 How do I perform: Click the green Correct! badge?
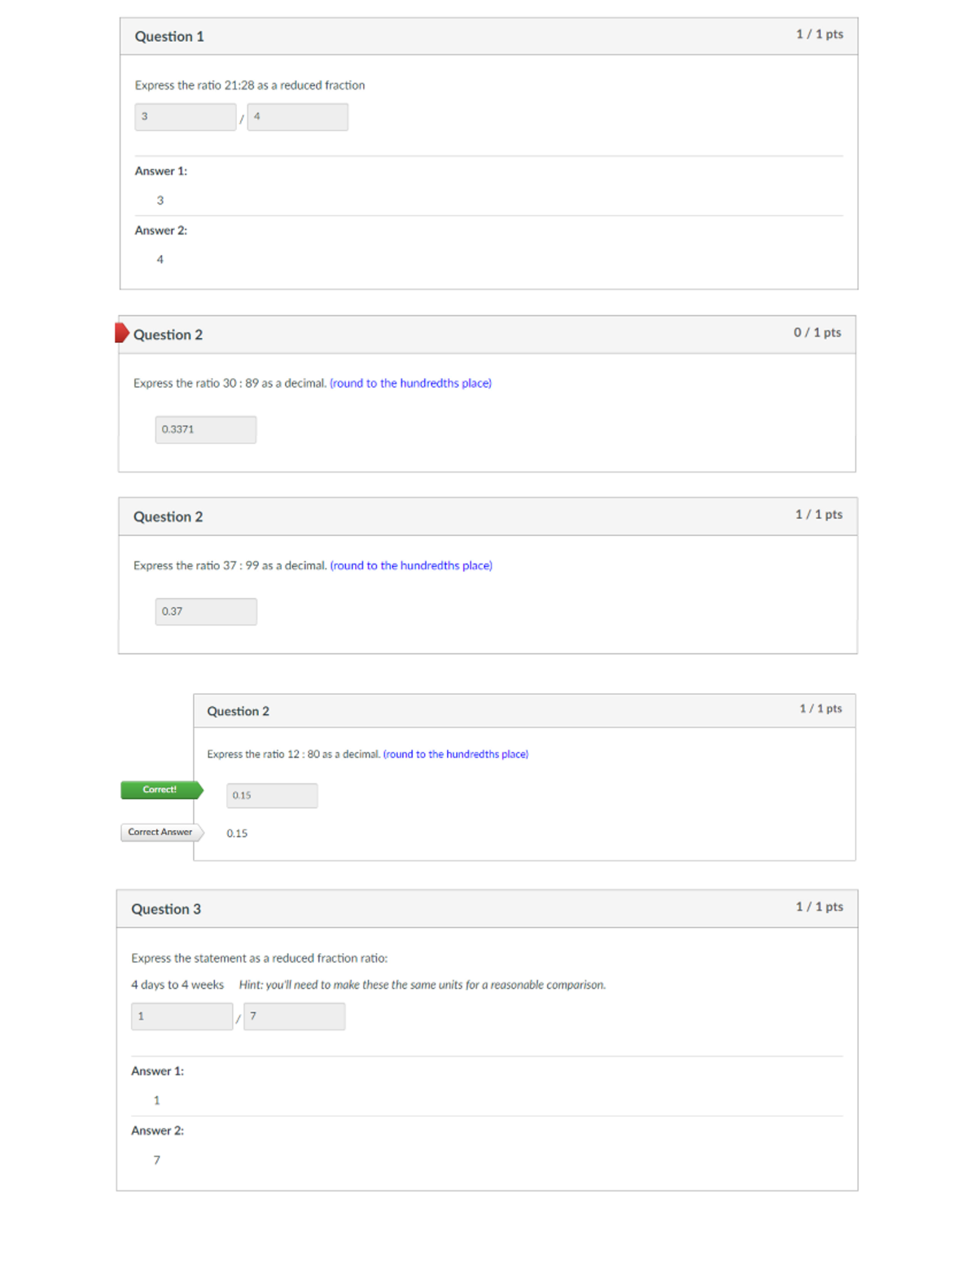[160, 790]
